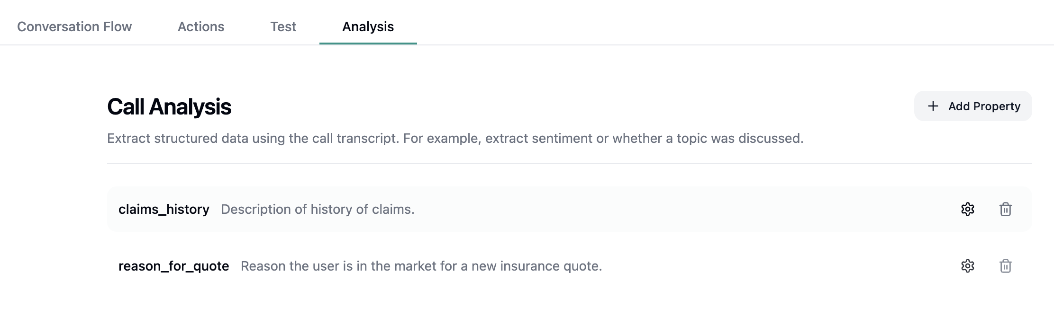Click the reason_for_quote description text
The height and width of the screenshot is (316, 1054).
[x=421, y=266]
